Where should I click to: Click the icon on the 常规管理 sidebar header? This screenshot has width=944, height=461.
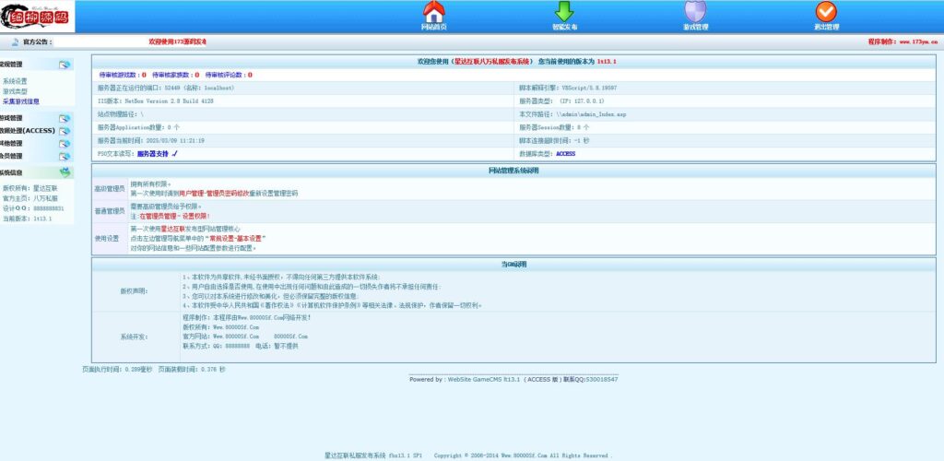pyautogui.click(x=65, y=65)
